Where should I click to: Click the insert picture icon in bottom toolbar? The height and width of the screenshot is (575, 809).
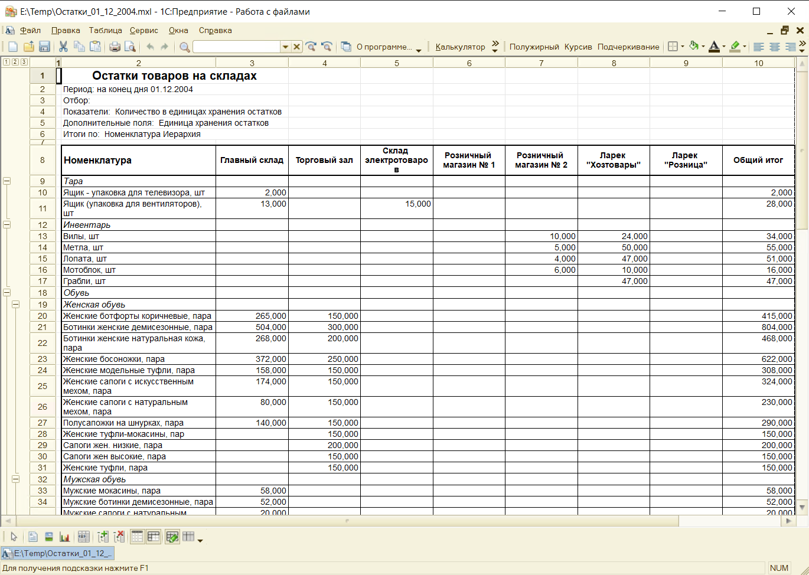pyautogui.click(x=49, y=537)
